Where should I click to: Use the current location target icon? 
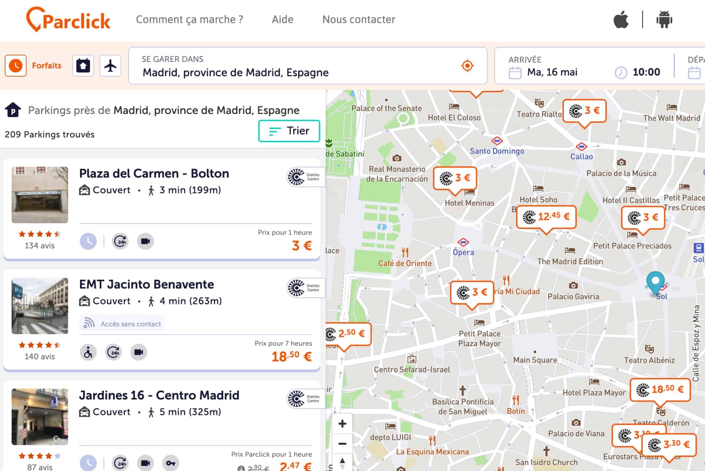(467, 66)
